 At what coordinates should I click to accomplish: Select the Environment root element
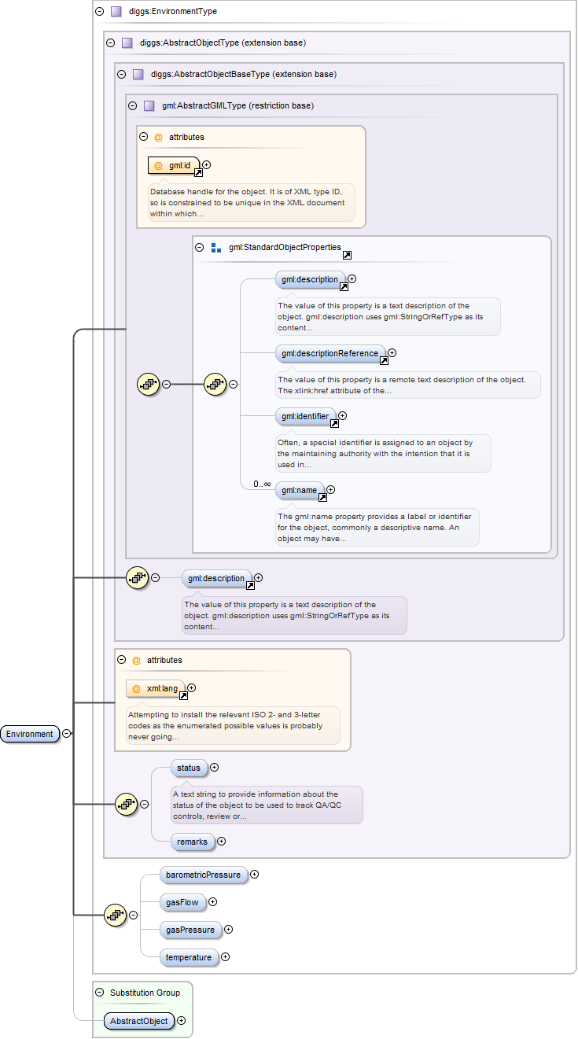click(x=30, y=734)
